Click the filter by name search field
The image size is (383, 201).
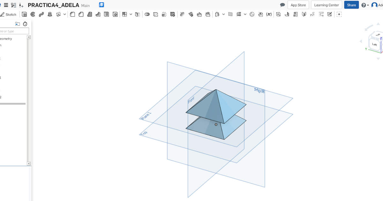(14, 31)
